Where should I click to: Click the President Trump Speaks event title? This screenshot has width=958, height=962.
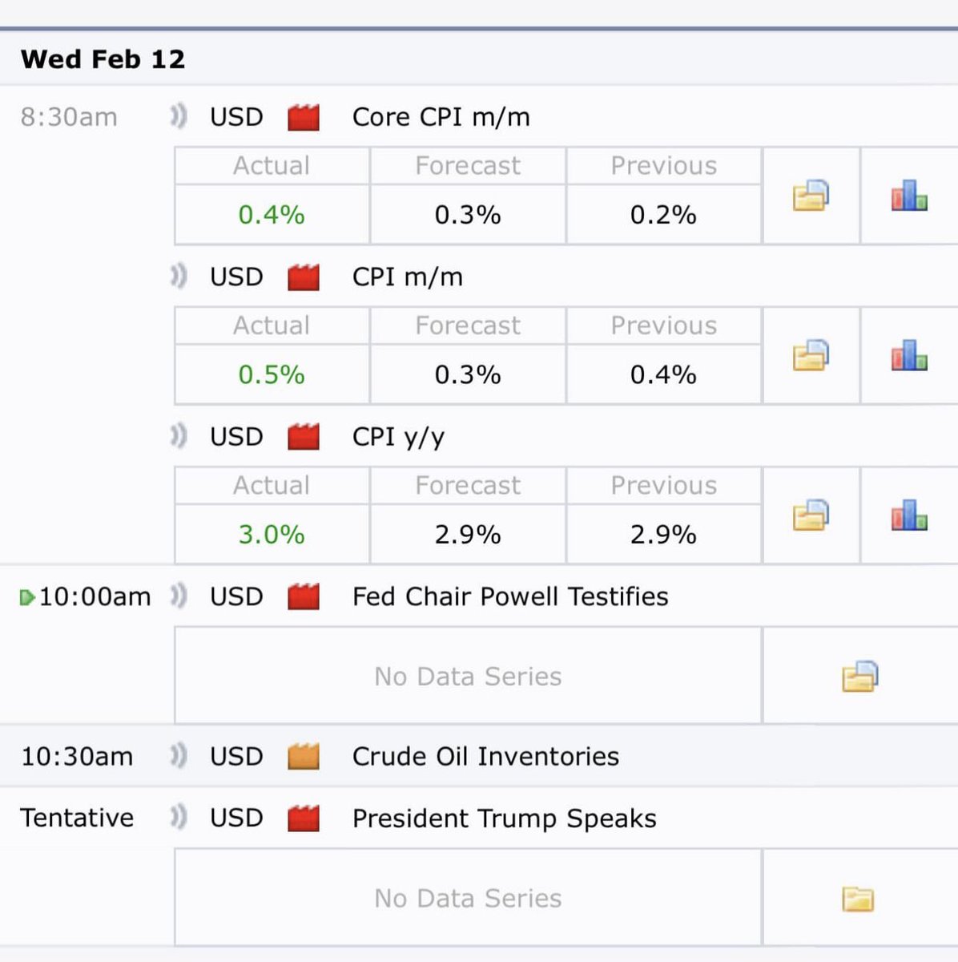(x=505, y=818)
